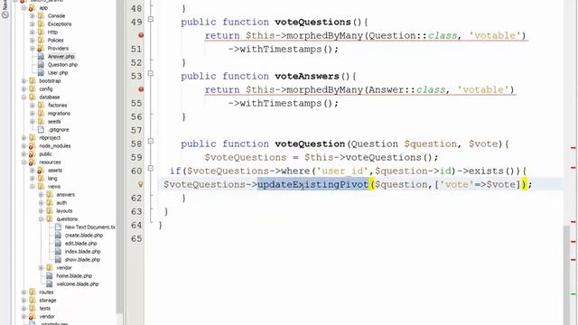Click the node_modules folder icon
This screenshot has width=578, height=325.
(x=33, y=146)
